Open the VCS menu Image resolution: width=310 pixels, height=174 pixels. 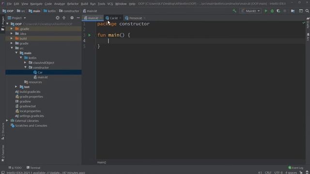point(110,4)
